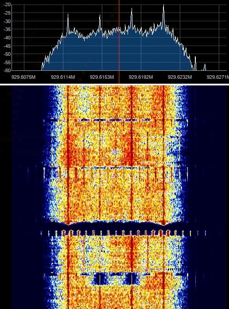Click the 929.6153M frequency axis label
Viewport: 229px width, 309px height.
(x=102, y=77)
